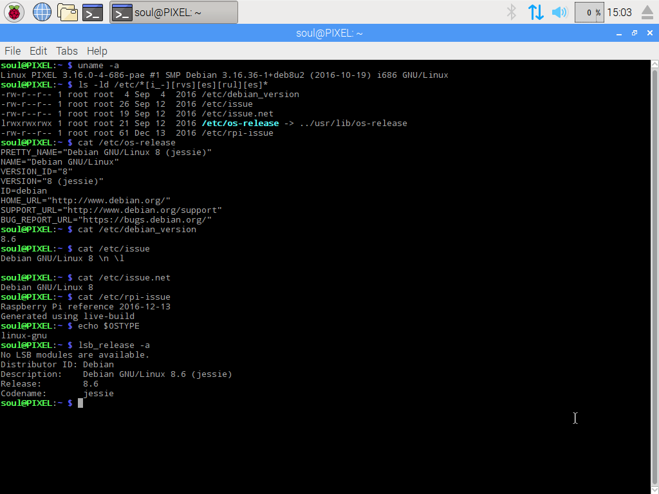Click the eject icon in the panel
659x494 pixels.
pyautogui.click(x=648, y=12)
